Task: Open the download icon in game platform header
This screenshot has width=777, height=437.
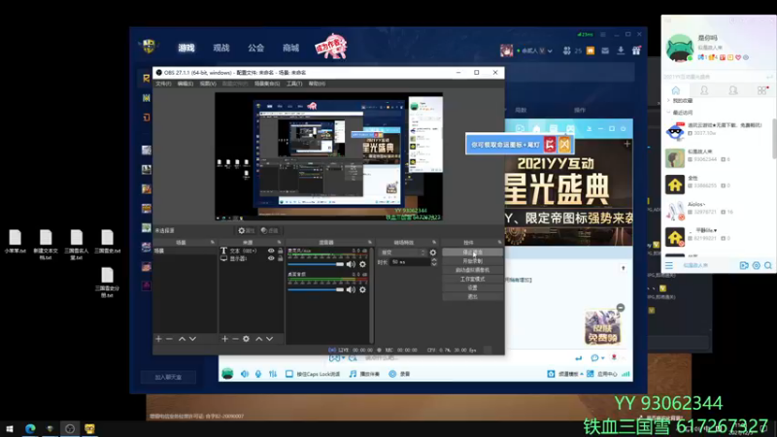Action: pos(621,50)
